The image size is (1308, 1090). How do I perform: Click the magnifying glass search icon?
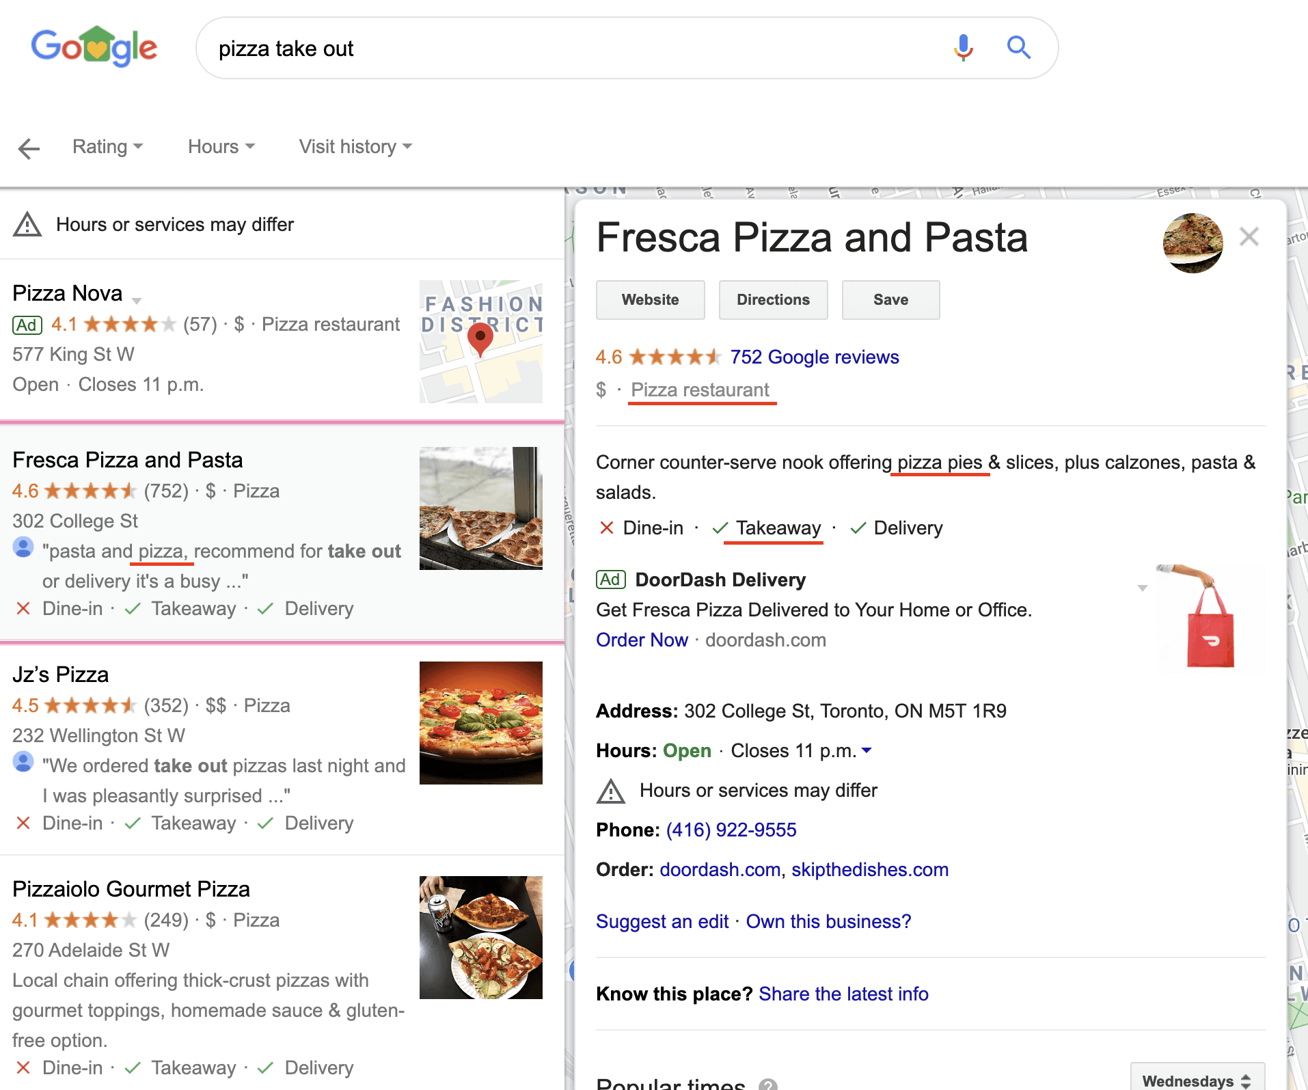pos(1018,48)
